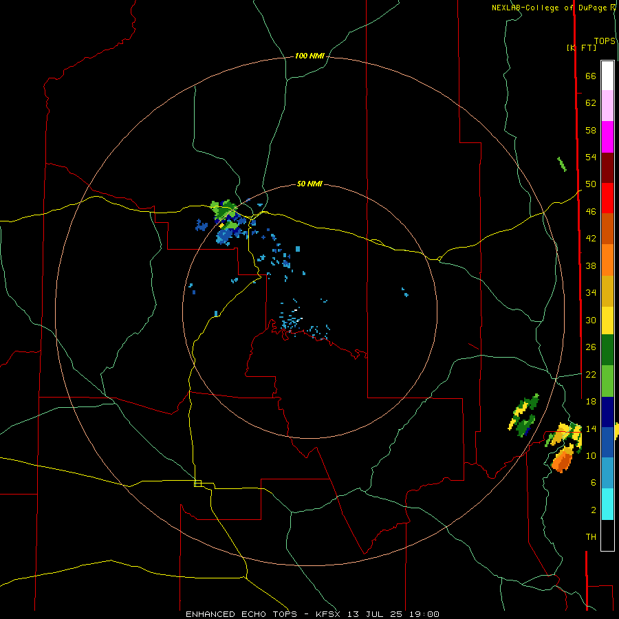The width and height of the screenshot is (619, 619).
Task: Click the light pink legend swatch
Action: 607,105
